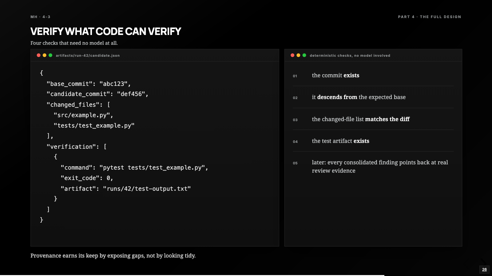Click the number label '03'

point(295,120)
